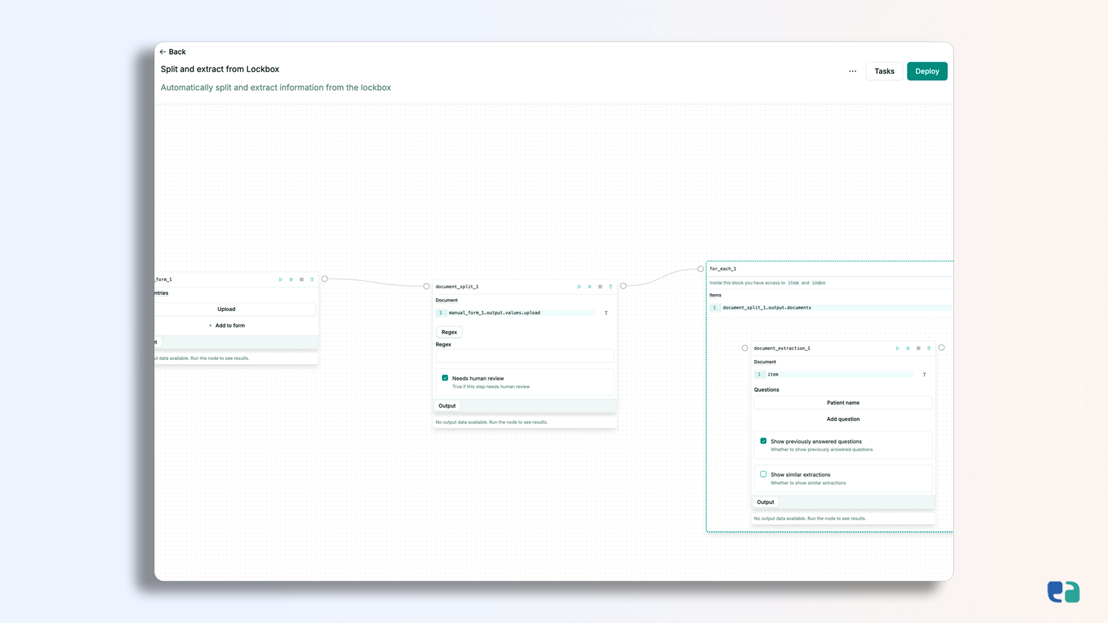The width and height of the screenshot is (1108, 623).
Task: Toggle text mode for document_split_1 Document
Action: coord(606,313)
